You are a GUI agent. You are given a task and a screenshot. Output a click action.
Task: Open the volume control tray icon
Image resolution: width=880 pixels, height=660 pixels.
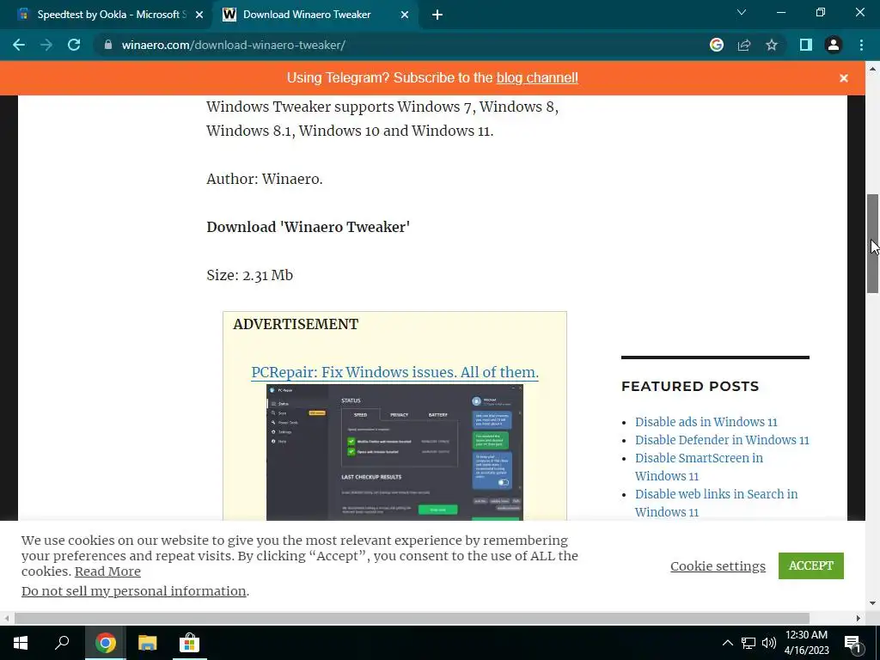769,643
